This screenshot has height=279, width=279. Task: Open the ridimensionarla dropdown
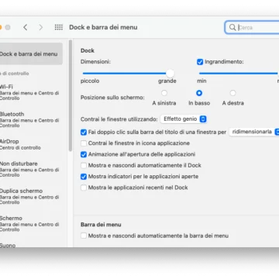pyautogui.click(x=254, y=132)
